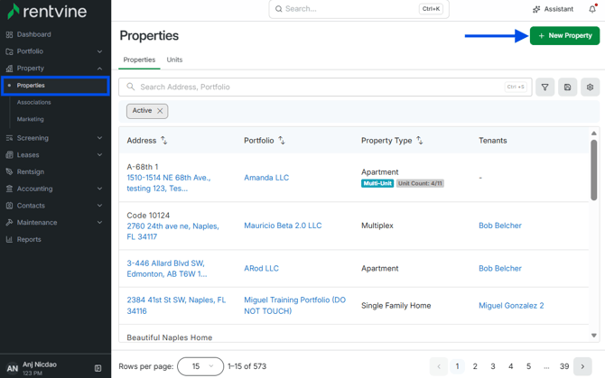Click the Unit Count: 4/11 badge
Screen dimensions: 605x378
coord(420,183)
